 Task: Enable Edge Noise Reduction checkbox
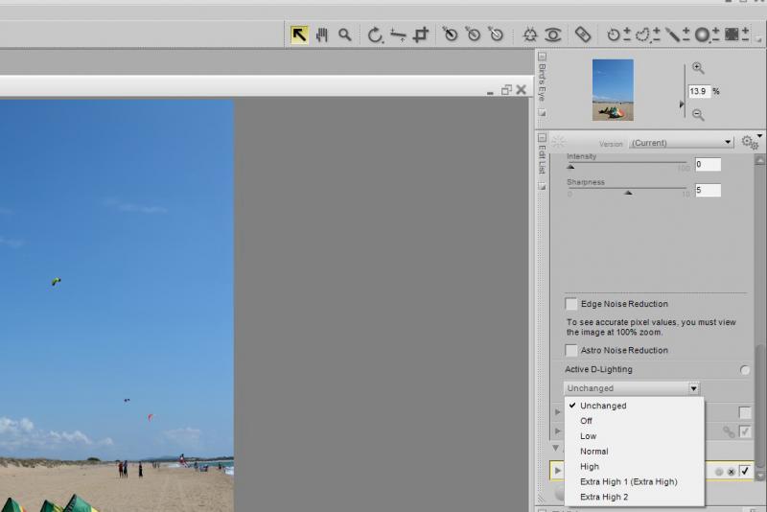point(570,304)
